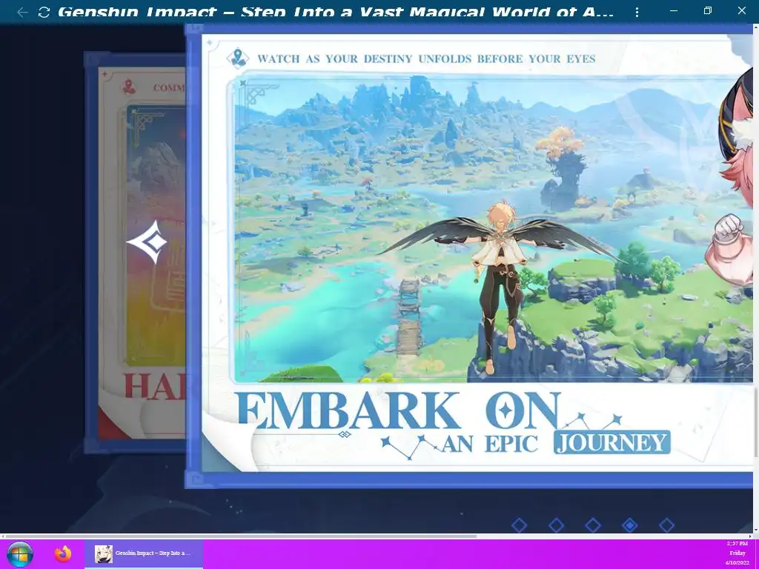Select the third carousel diamond indicator
759x569 pixels.
tap(593, 525)
